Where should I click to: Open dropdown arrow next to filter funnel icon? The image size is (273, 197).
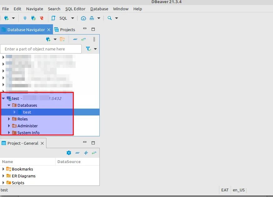95,49
